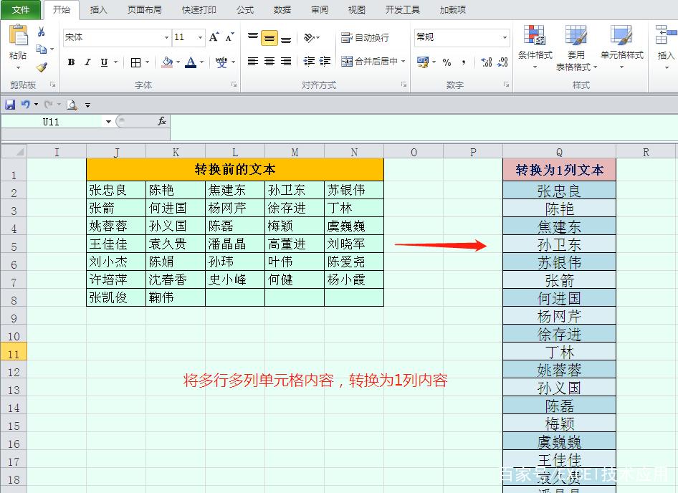Apply percent style
678x493 pixels.
click(447, 62)
